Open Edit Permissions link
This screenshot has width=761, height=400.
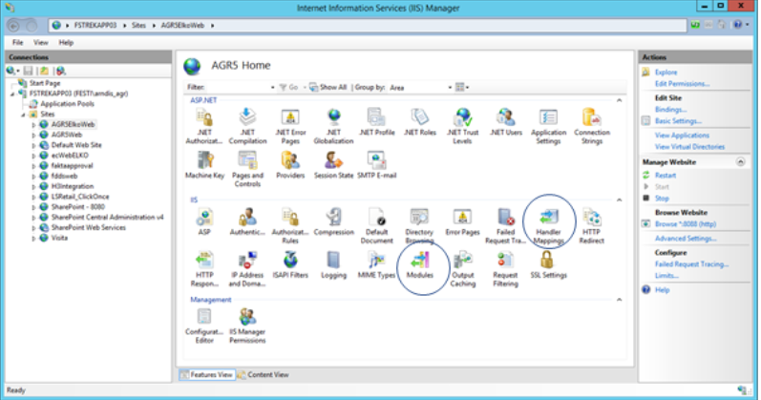coord(682,83)
